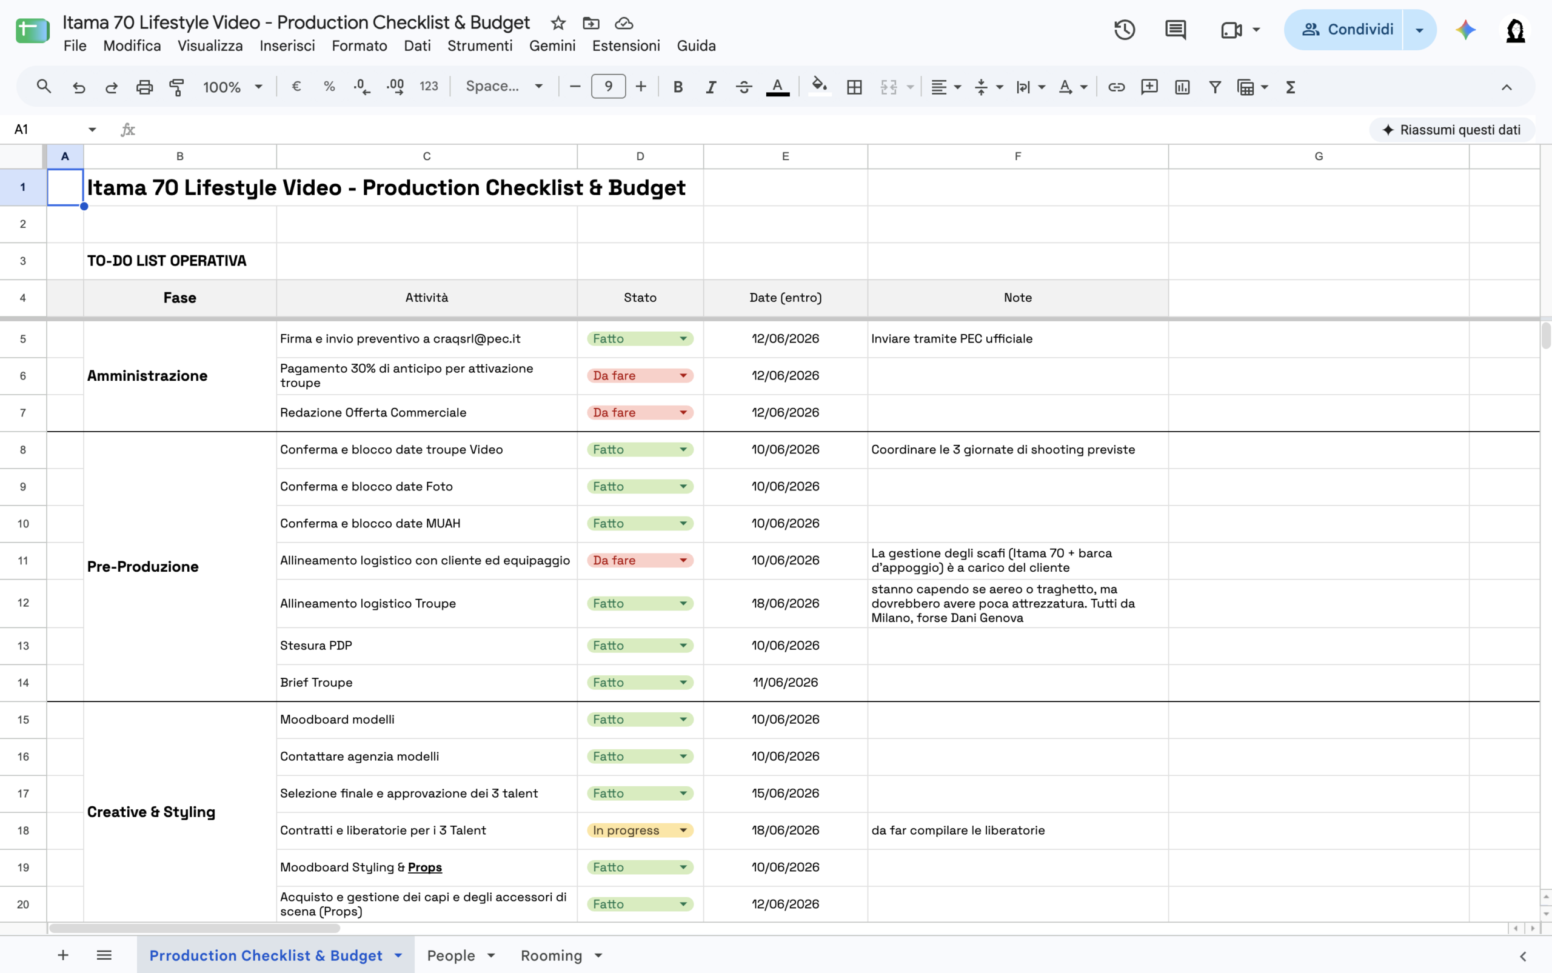
Task: Open fill color picker
Action: pos(819,85)
